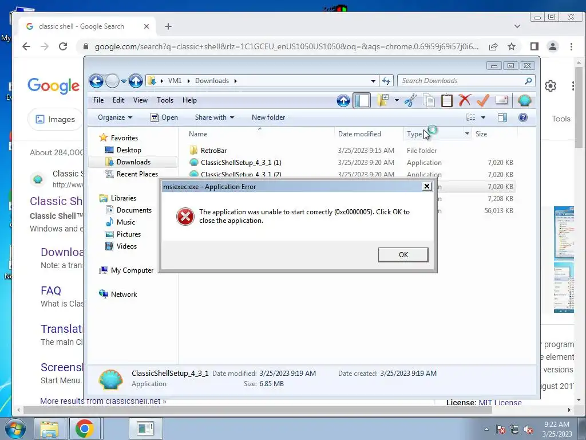
Task: Click Chrome's back arrow
Action: tap(26, 46)
